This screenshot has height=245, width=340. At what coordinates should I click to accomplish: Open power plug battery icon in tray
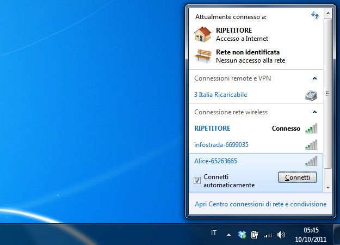click(255, 235)
